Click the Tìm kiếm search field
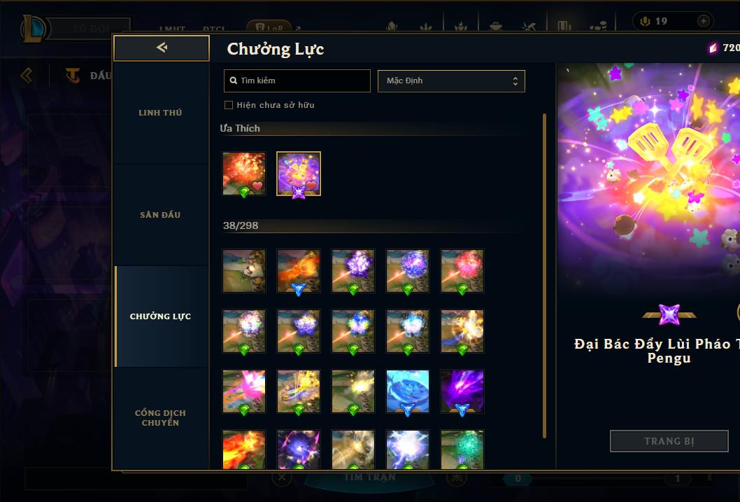The image size is (740, 502). pos(297,81)
